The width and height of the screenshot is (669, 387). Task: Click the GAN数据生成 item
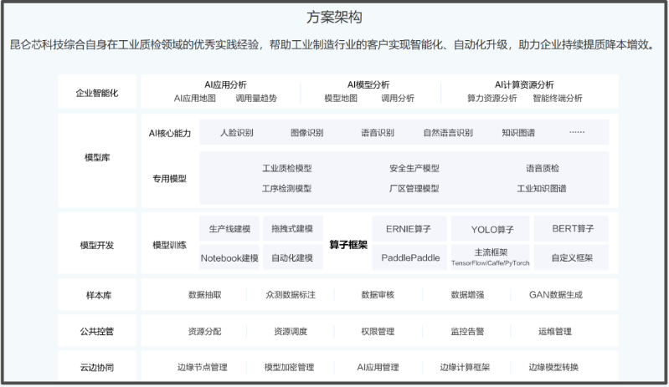[x=555, y=295]
